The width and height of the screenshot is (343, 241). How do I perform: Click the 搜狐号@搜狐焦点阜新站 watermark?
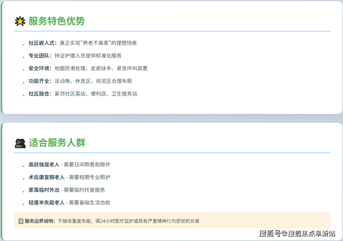297,233
